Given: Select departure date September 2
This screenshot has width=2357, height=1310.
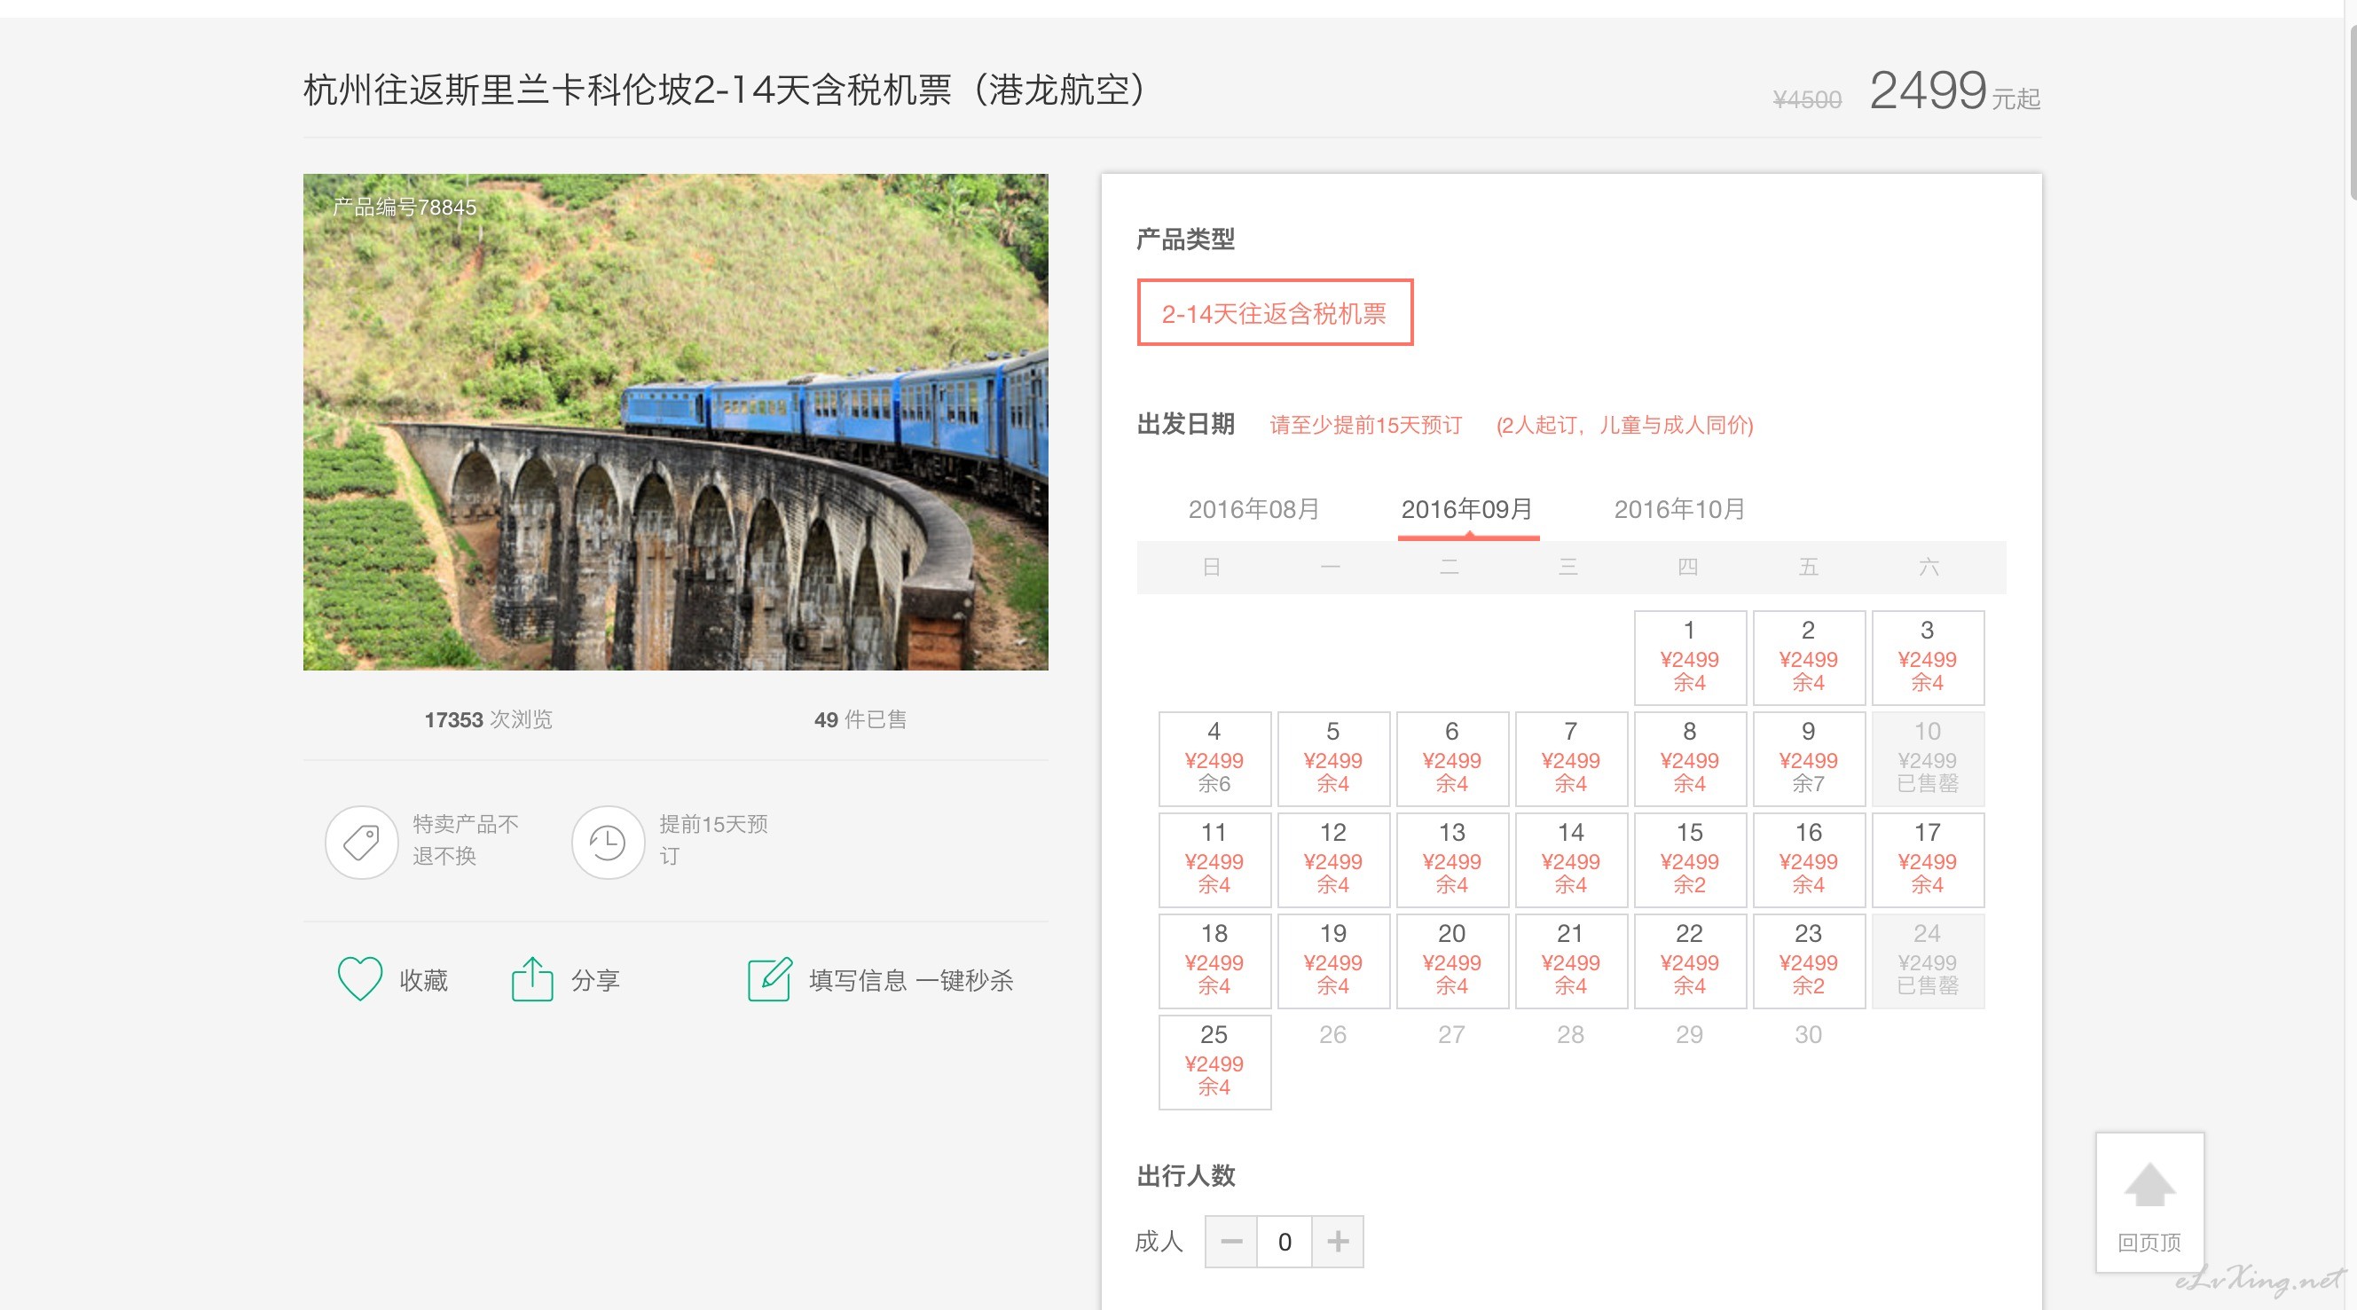Looking at the screenshot, I should point(1809,658).
